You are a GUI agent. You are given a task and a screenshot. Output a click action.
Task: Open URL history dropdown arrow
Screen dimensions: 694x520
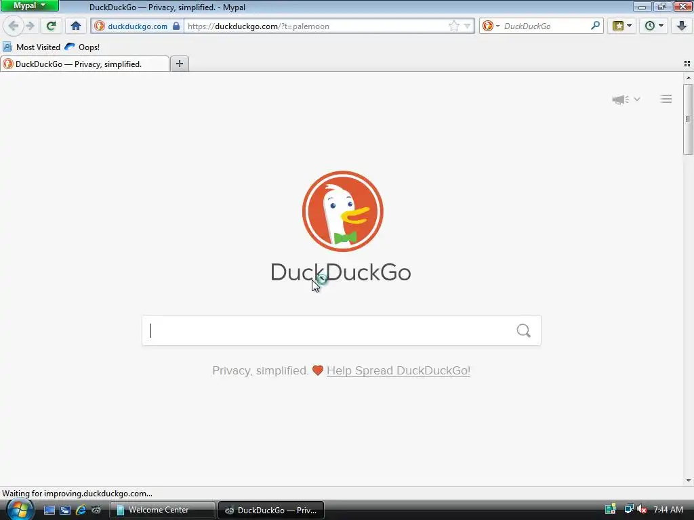pyautogui.click(x=467, y=26)
